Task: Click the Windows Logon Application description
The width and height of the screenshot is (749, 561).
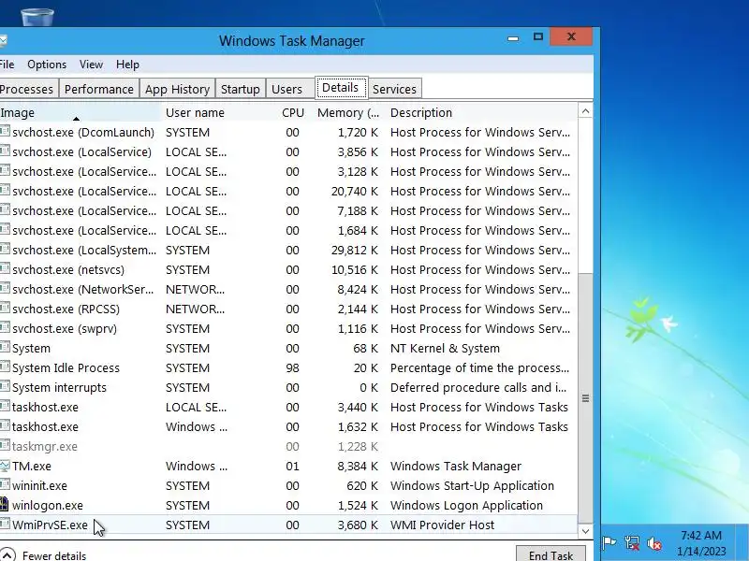Action: point(466,505)
